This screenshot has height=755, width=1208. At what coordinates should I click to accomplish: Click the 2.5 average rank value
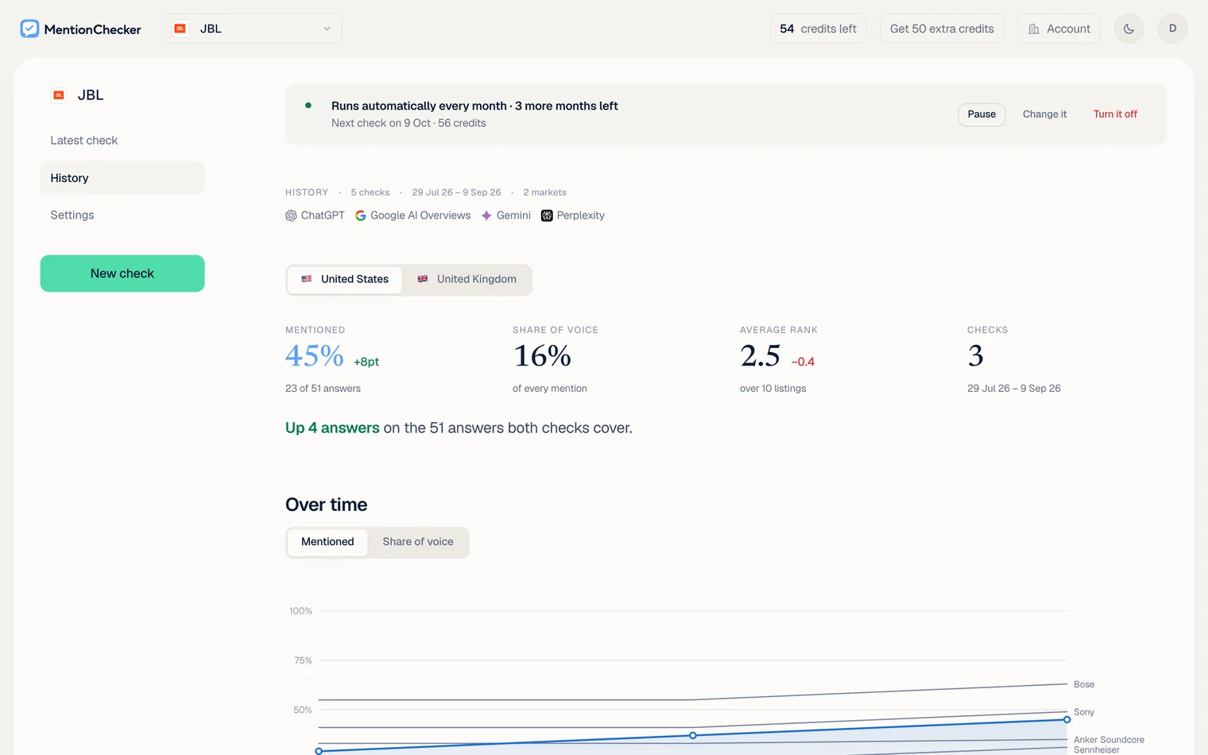[761, 355]
